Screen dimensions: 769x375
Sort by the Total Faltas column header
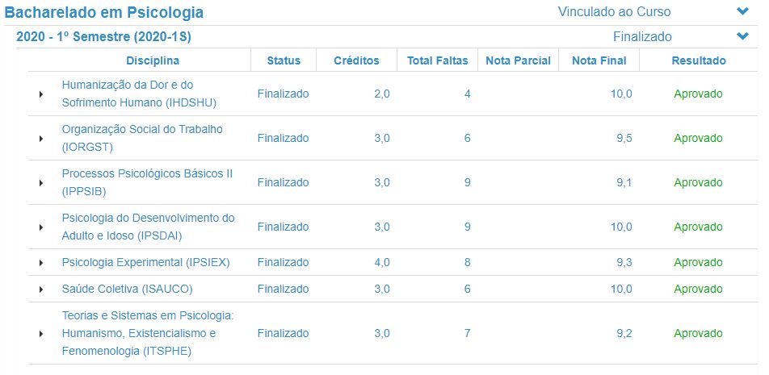point(438,60)
